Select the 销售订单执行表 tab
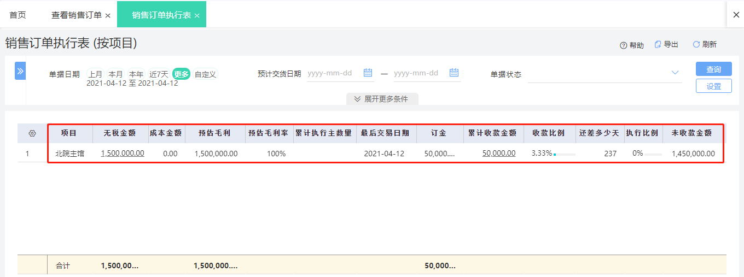 161,15
